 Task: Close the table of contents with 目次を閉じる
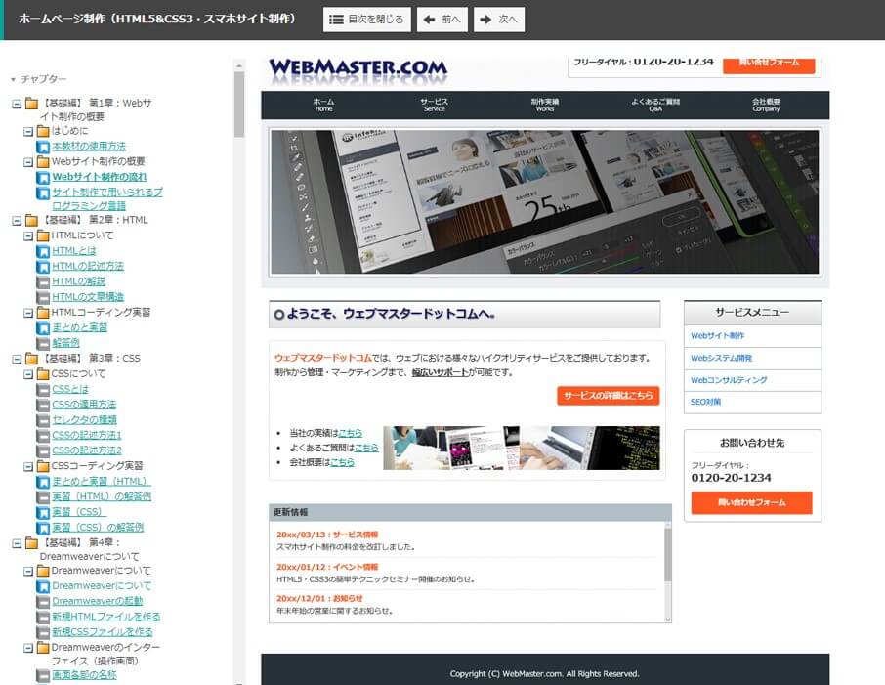pos(367,20)
